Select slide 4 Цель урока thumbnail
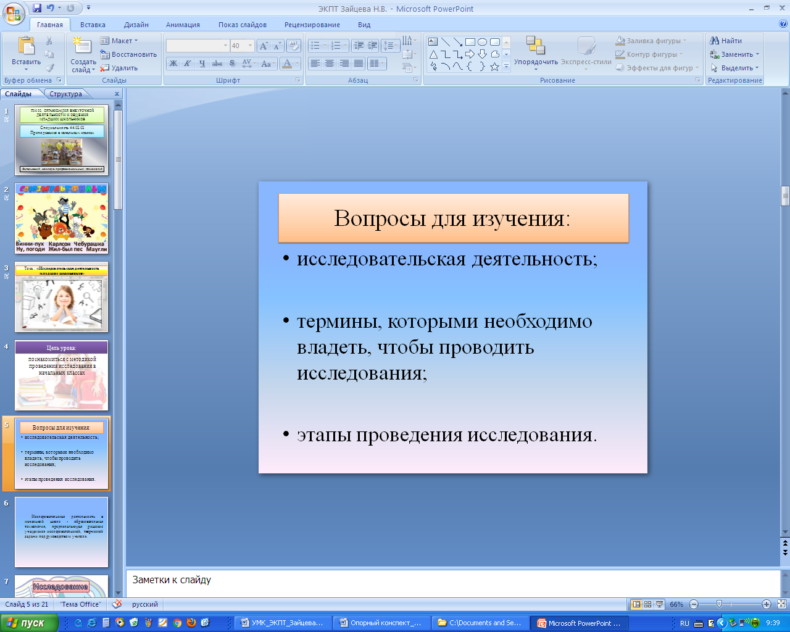Image resolution: width=790 pixels, height=632 pixels. (62, 375)
